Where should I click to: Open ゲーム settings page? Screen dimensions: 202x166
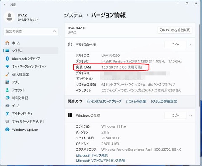pyautogui.click(x=31, y=106)
